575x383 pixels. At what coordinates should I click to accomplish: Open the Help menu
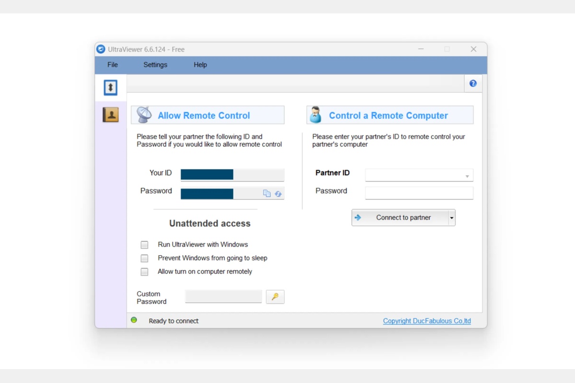(x=200, y=65)
